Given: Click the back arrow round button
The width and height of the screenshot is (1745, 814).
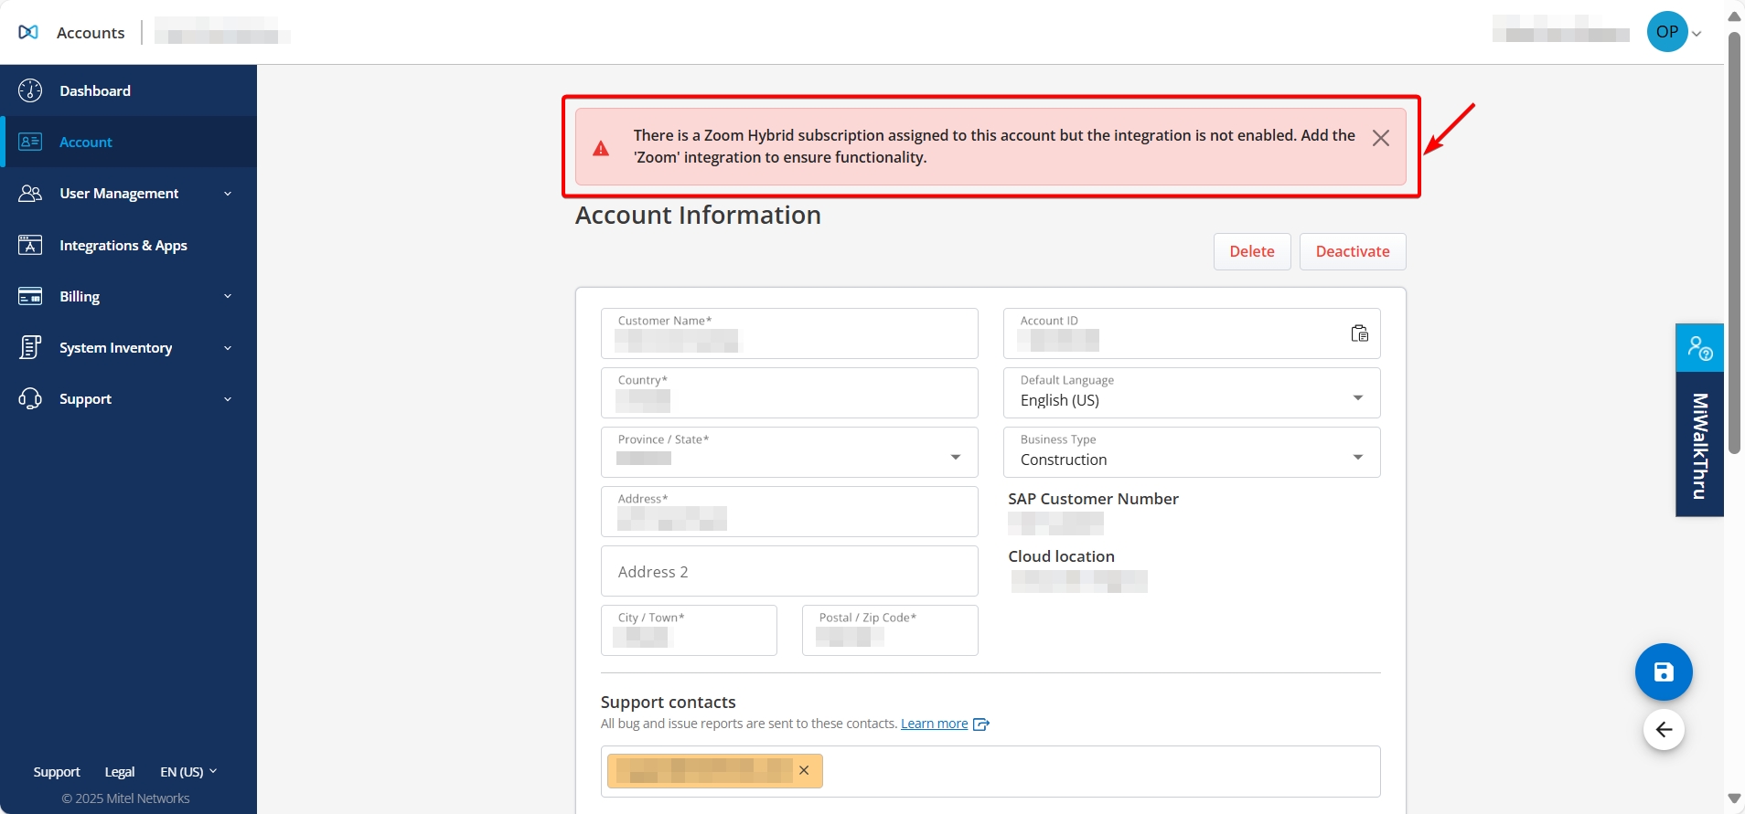Looking at the screenshot, I should click(1664, 730).
